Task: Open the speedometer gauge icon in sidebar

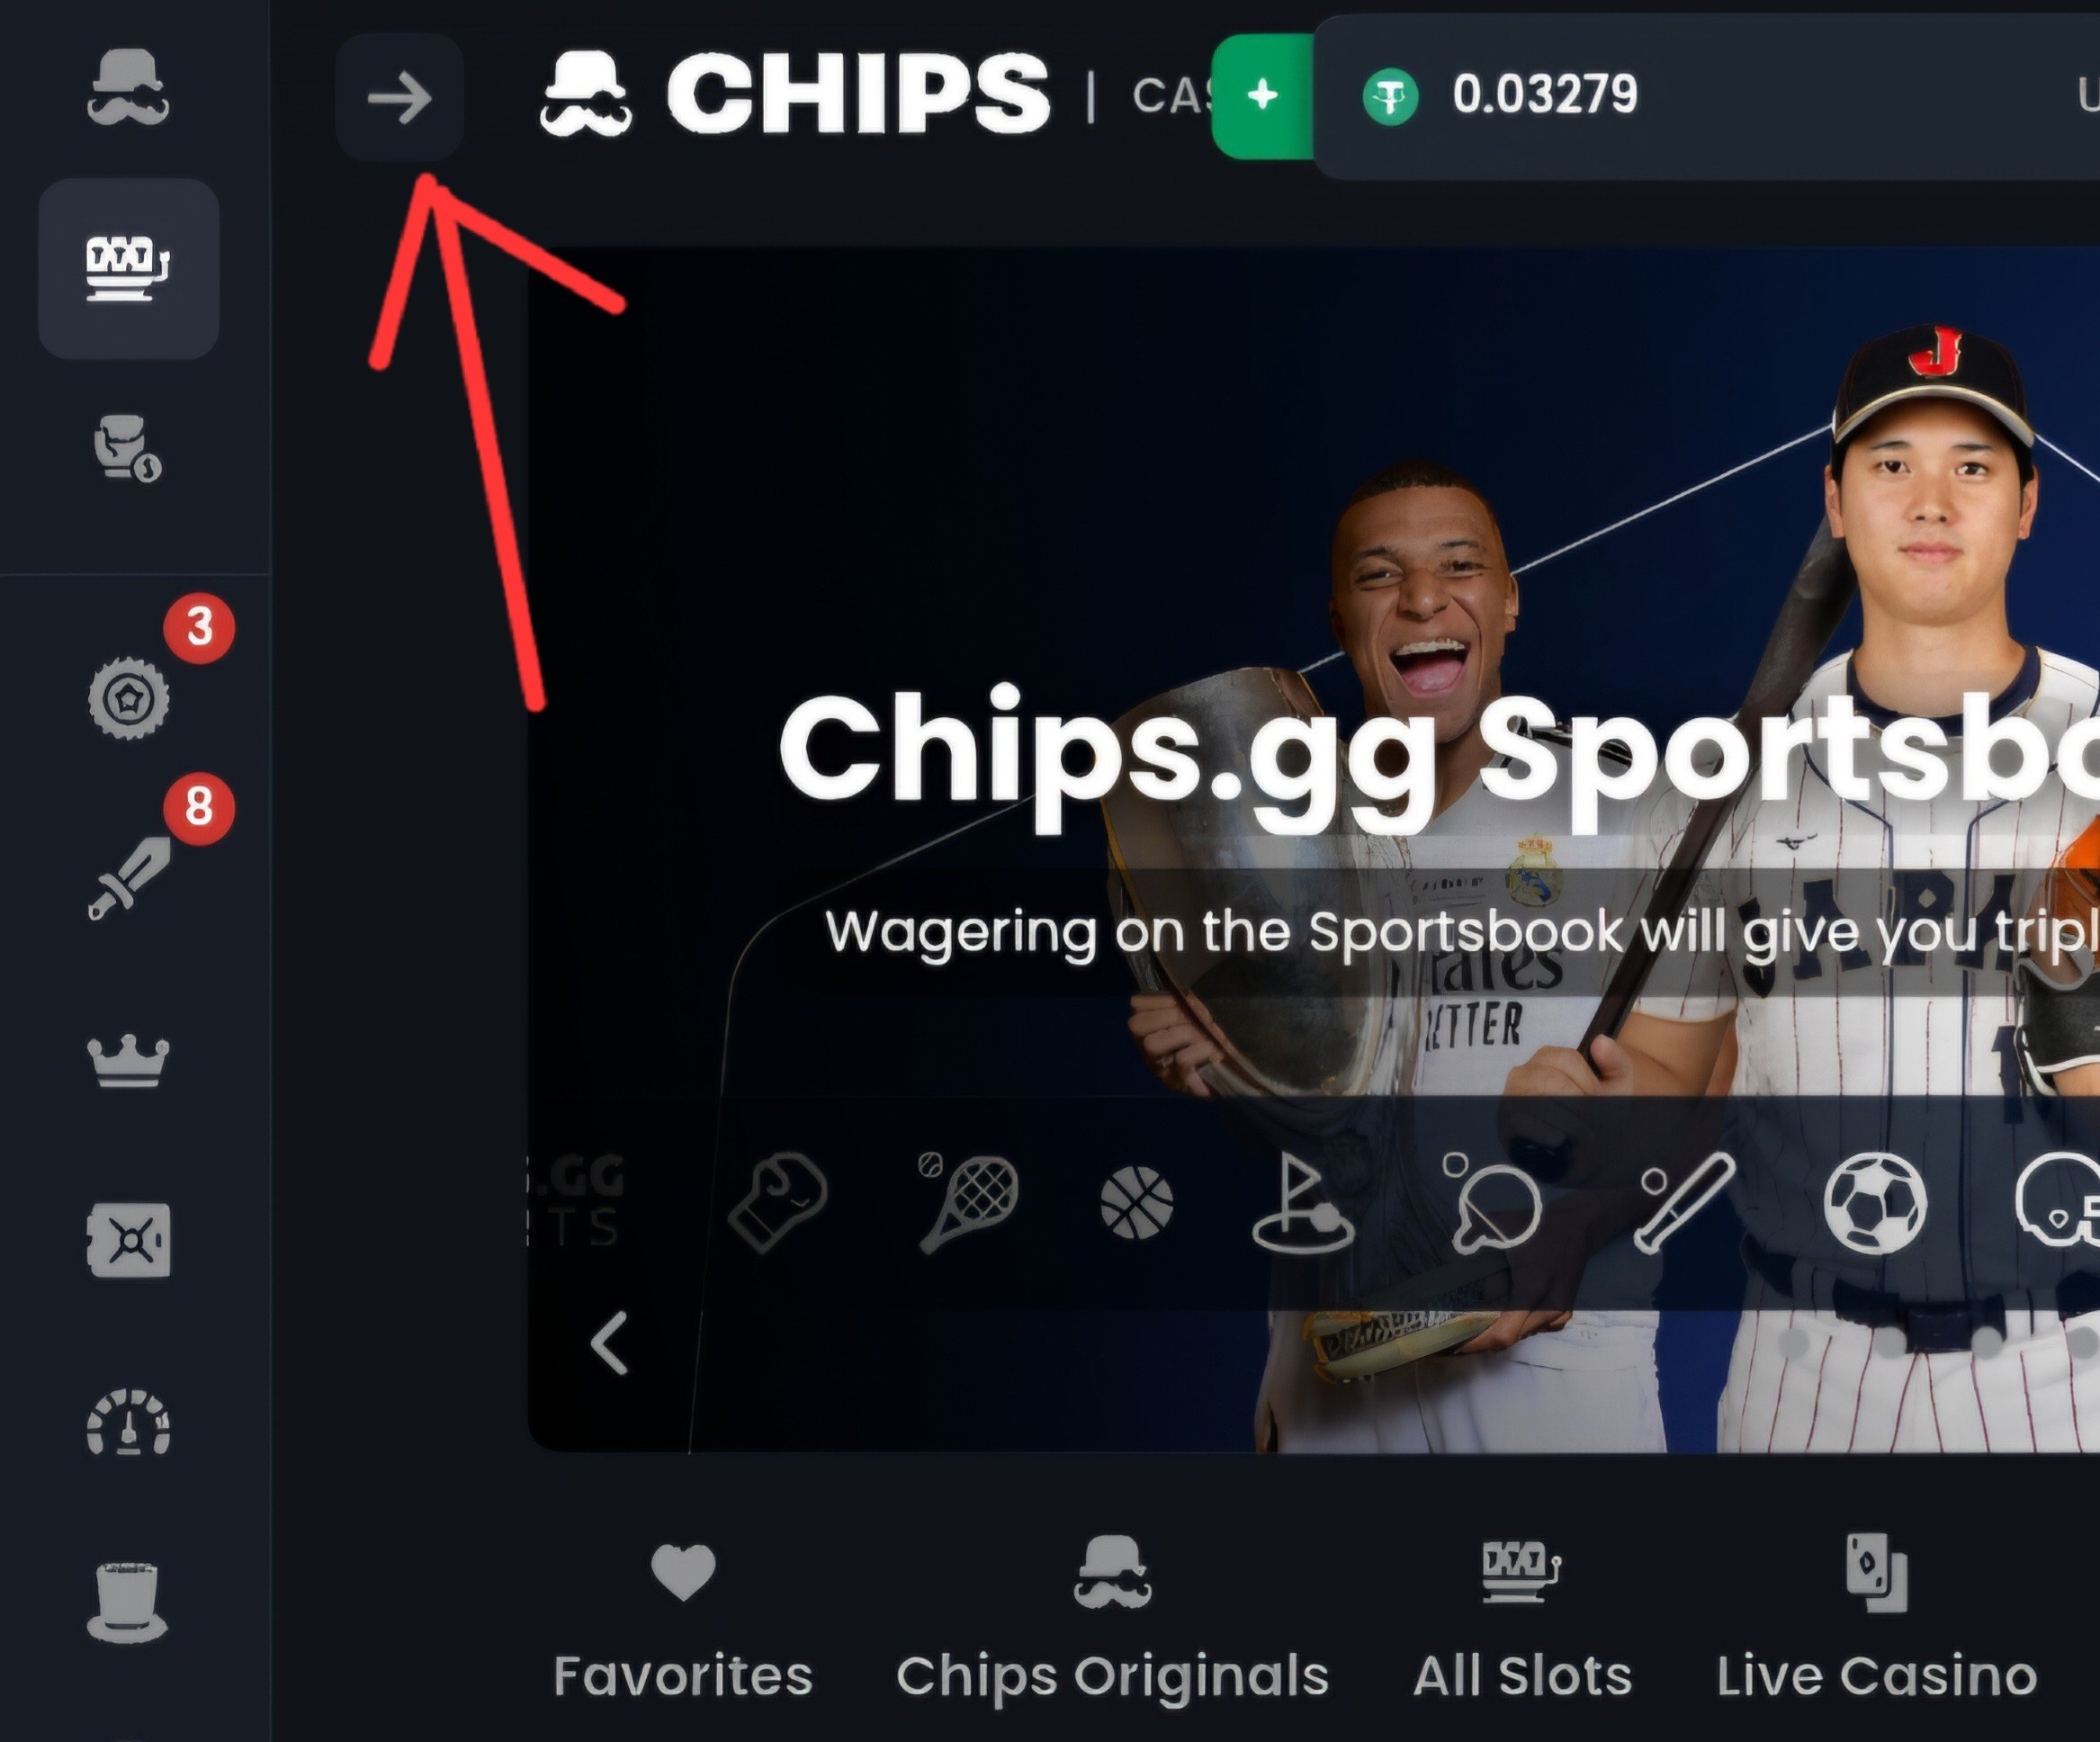Action: 128,1421
